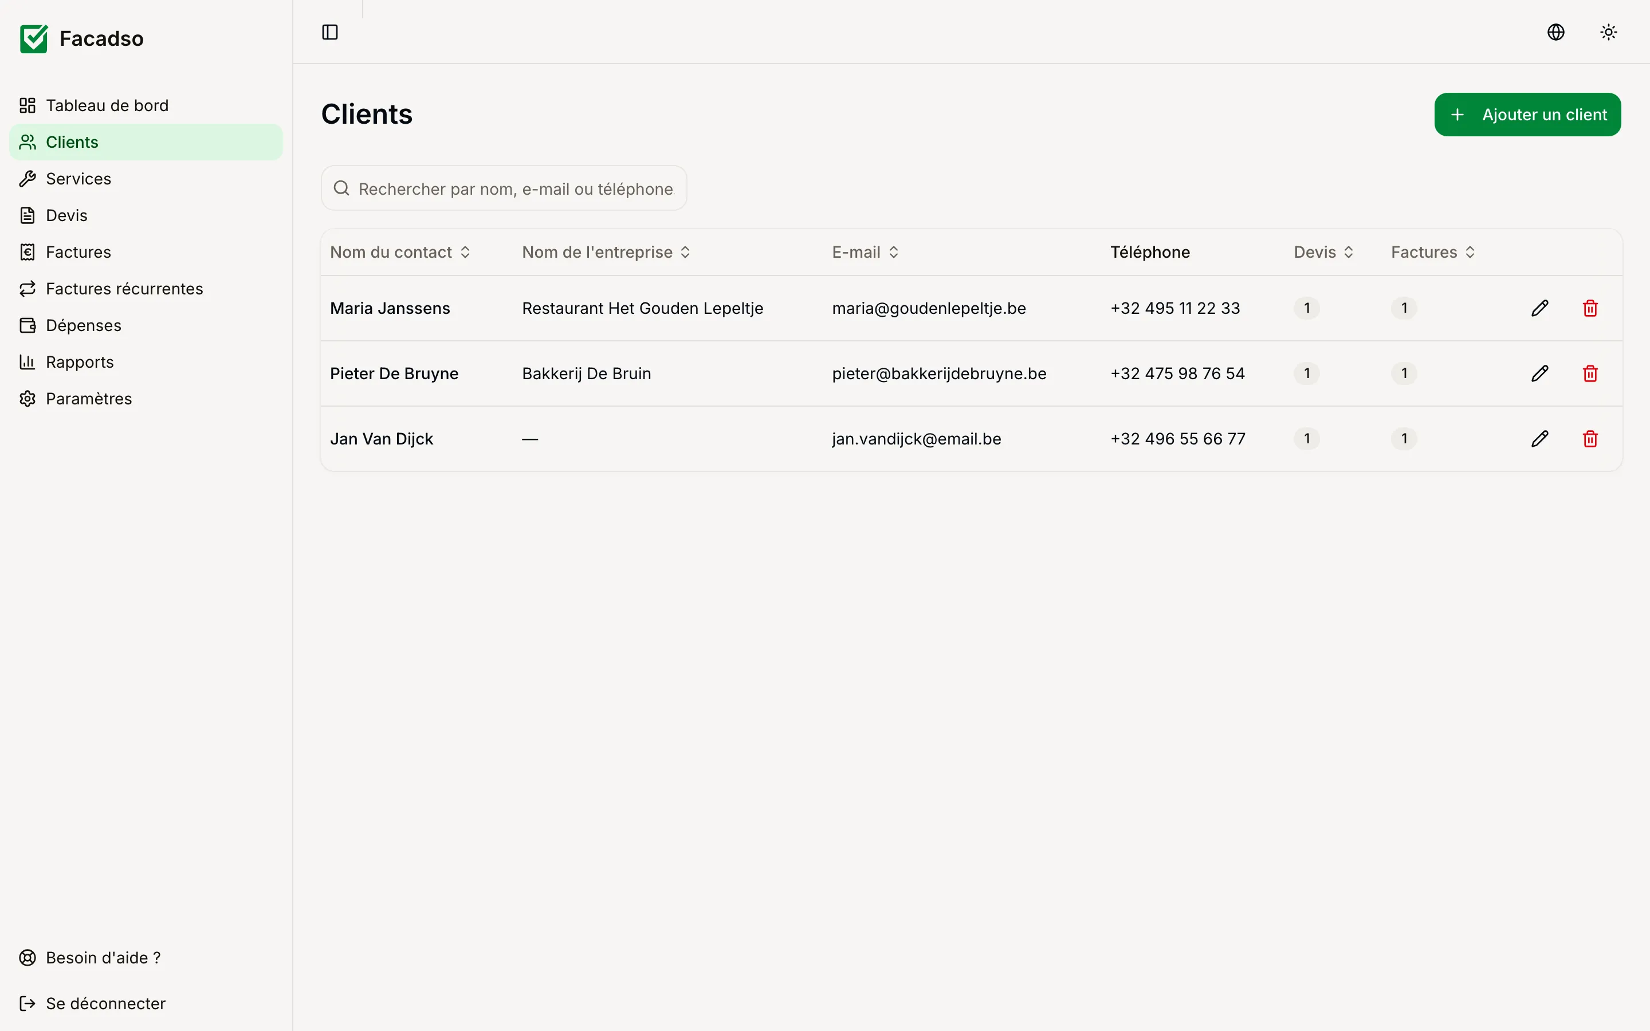This screenshot has height=1031, width=1650.
Task: Click the Facadso logo icon
Action: point(33,39)
